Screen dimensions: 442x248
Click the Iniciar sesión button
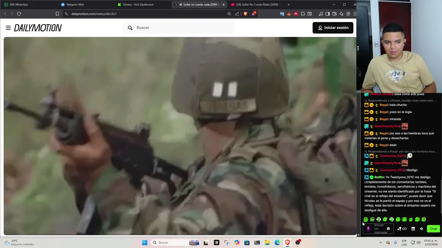click(333, 28)
